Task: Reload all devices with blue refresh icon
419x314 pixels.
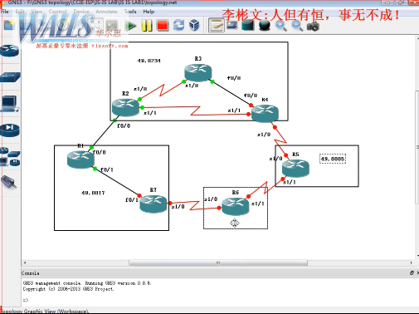Action: click(x=178, y=26)
